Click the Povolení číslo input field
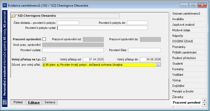 (145, 50)
